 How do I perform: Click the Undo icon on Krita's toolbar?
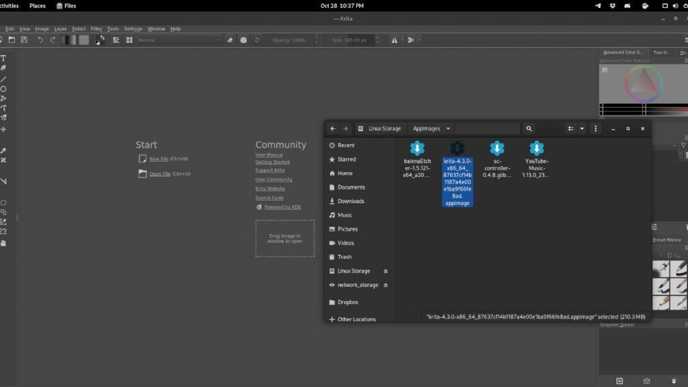(x=40, y=40)
